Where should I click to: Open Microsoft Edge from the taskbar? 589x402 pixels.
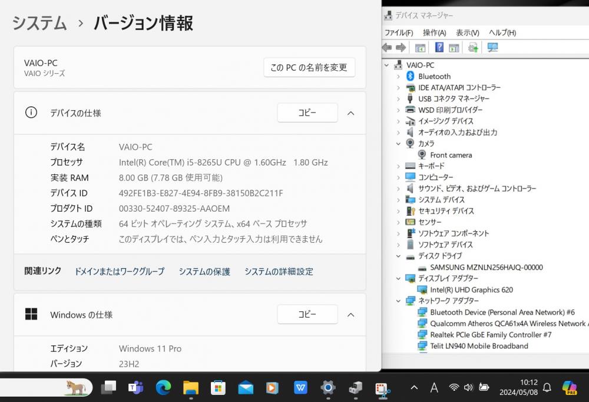pos(163,387)
